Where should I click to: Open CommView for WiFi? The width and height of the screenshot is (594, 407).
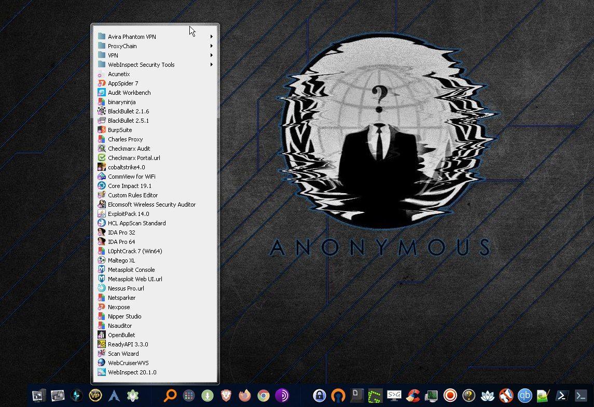pos(155,177)
